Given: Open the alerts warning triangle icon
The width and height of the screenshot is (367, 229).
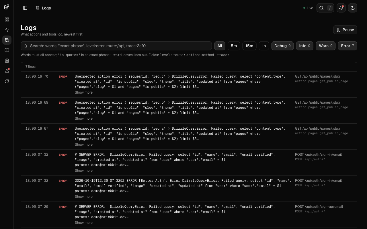Looking at the screenshot, I should point(7,71).
